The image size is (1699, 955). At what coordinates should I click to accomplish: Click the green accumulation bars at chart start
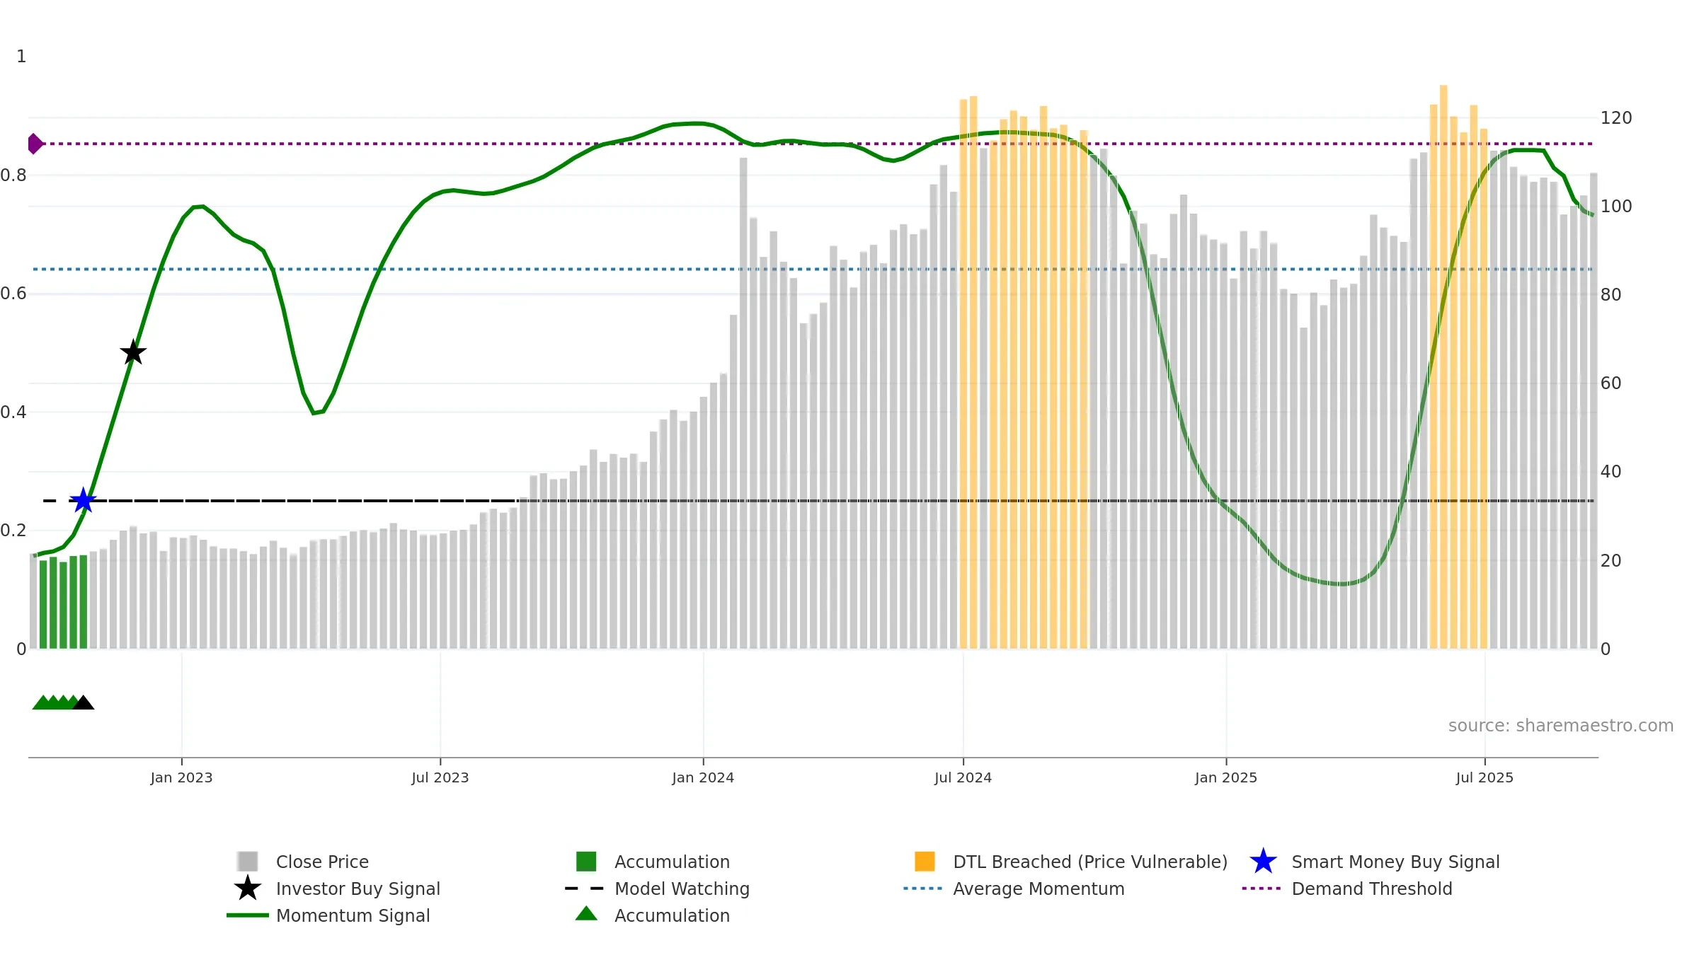tap(63, 605)
